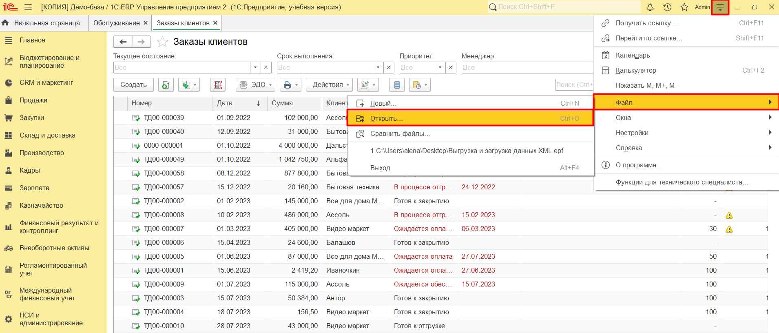This screenshot has width=779, height=333.
Task: Sort by the Номер column header
Action: (x=170, y=103)
